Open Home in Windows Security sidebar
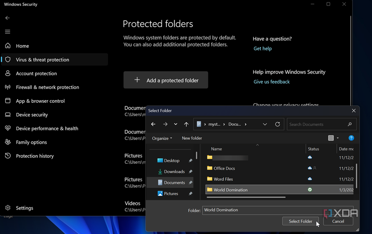Viewport: 372px width, 234px height. tap(54, 46)
